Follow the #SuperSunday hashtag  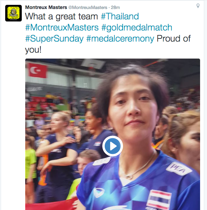point(54,39)
